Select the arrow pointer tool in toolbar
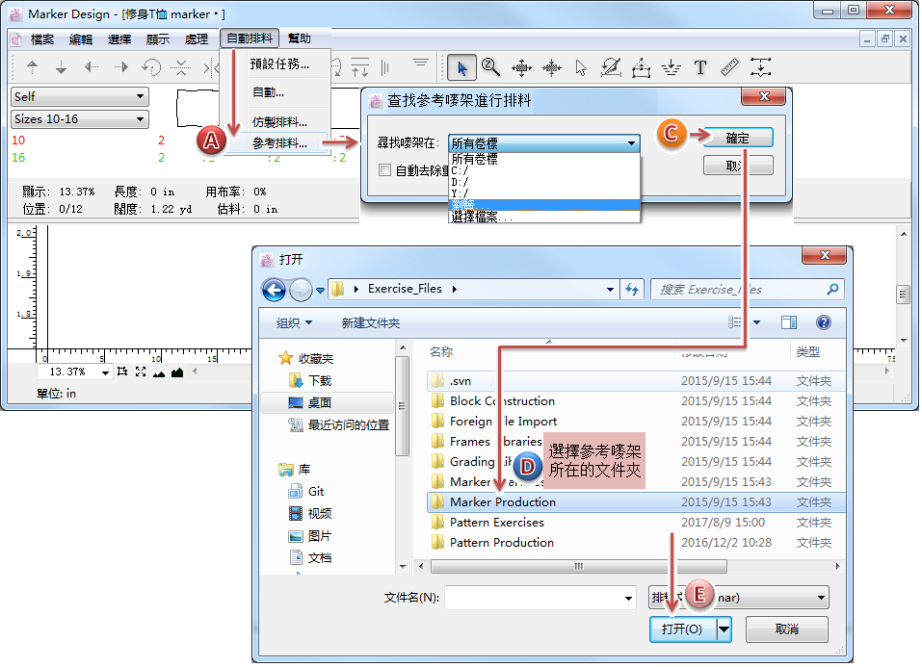This screenshot has width=922, height=667. pos(462,67)
